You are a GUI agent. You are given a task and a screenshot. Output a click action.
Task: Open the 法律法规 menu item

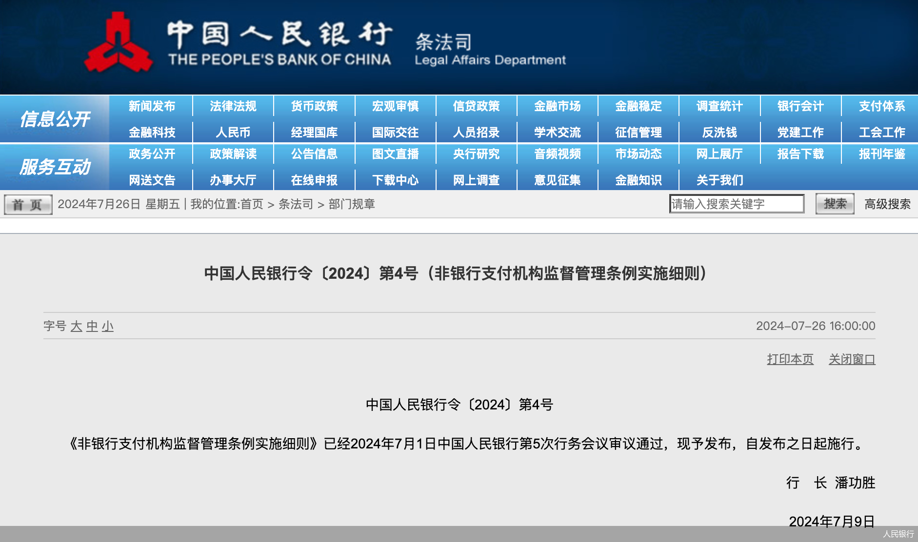[x=233, y=106]
